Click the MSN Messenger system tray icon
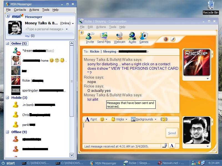222x166 pixels. tap(193, 163)
